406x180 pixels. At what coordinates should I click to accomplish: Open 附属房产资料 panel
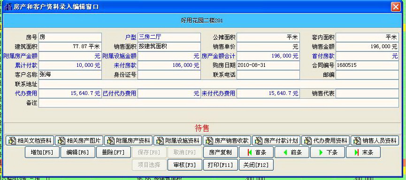point(129,141)
